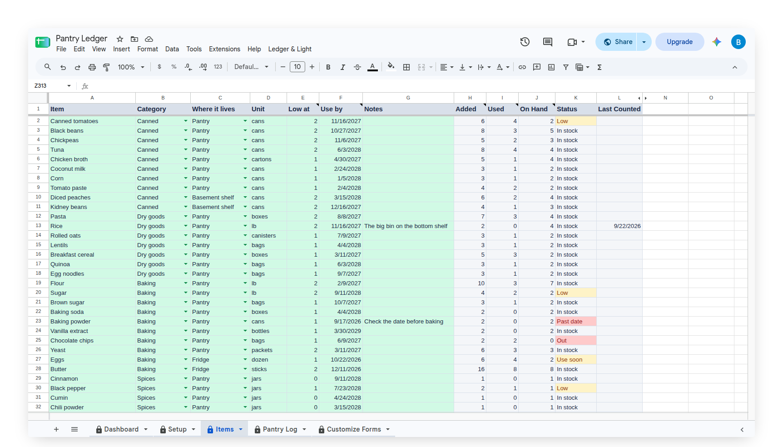Toggle bold formatting
783x447 pixels.
coord(328,67)
